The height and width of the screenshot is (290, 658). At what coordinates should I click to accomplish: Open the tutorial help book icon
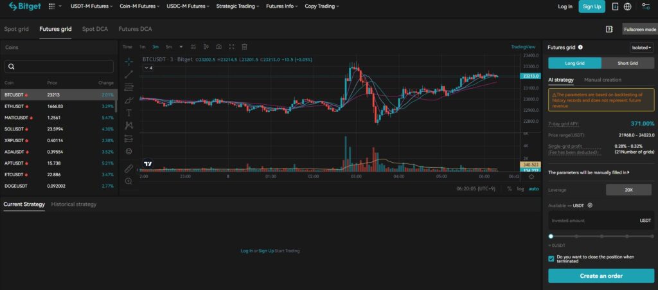pyautogui.click(x=609, y=29)
